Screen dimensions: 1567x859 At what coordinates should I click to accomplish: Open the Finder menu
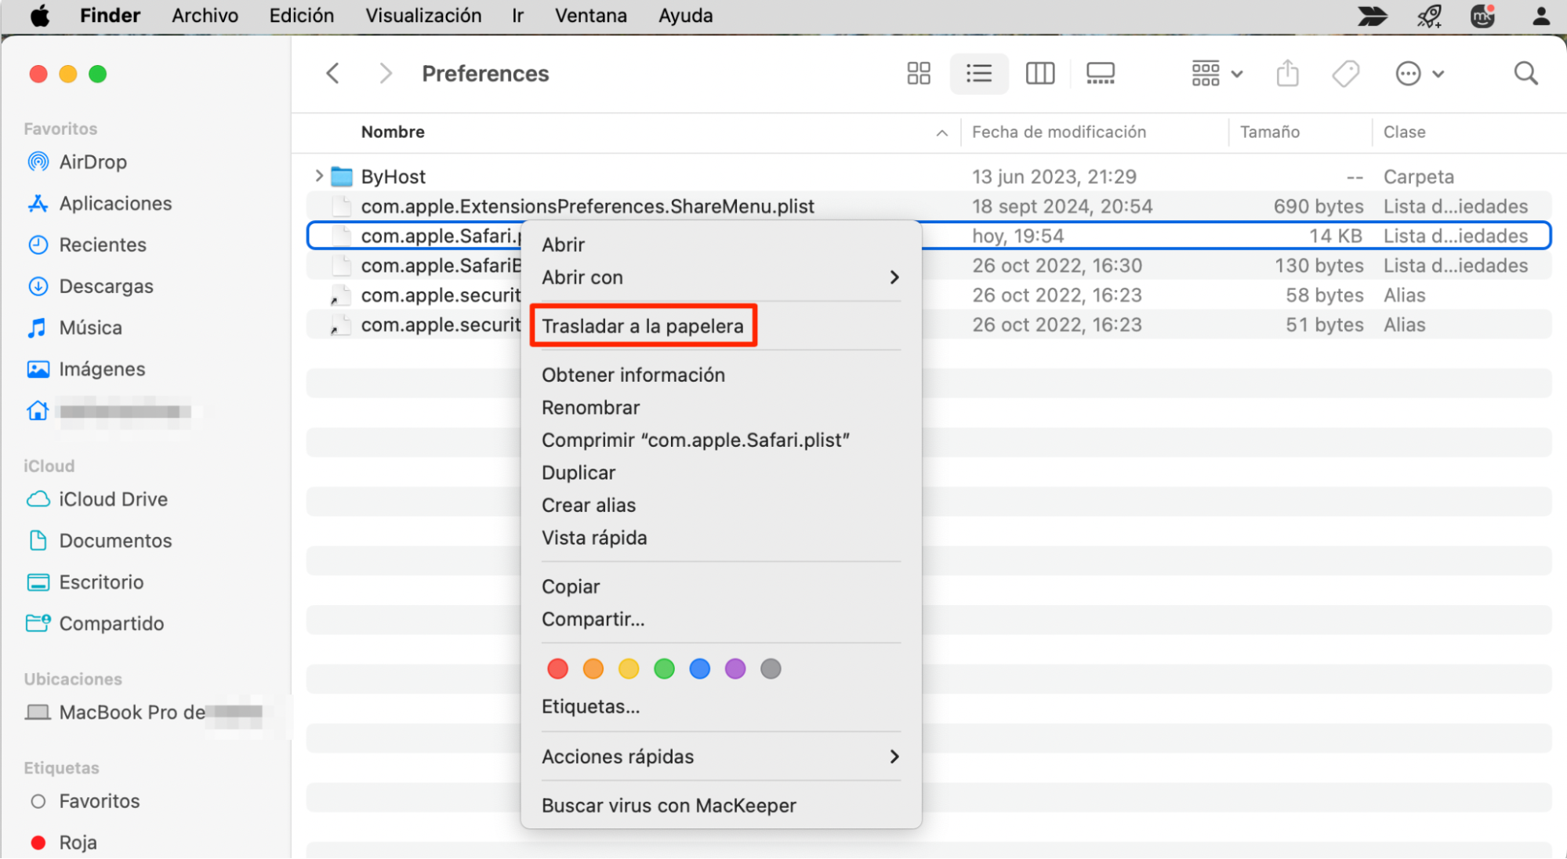[x=110, y=16]
